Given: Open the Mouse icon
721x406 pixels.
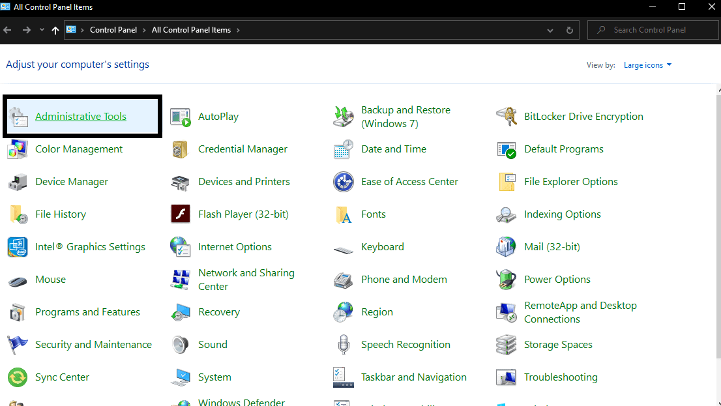Looking at the screenshot, I should click(x=18, y=281).
